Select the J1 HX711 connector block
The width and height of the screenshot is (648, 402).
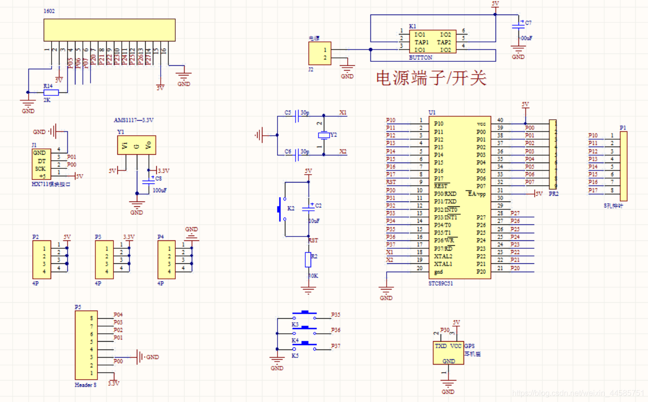coord(41,164)
